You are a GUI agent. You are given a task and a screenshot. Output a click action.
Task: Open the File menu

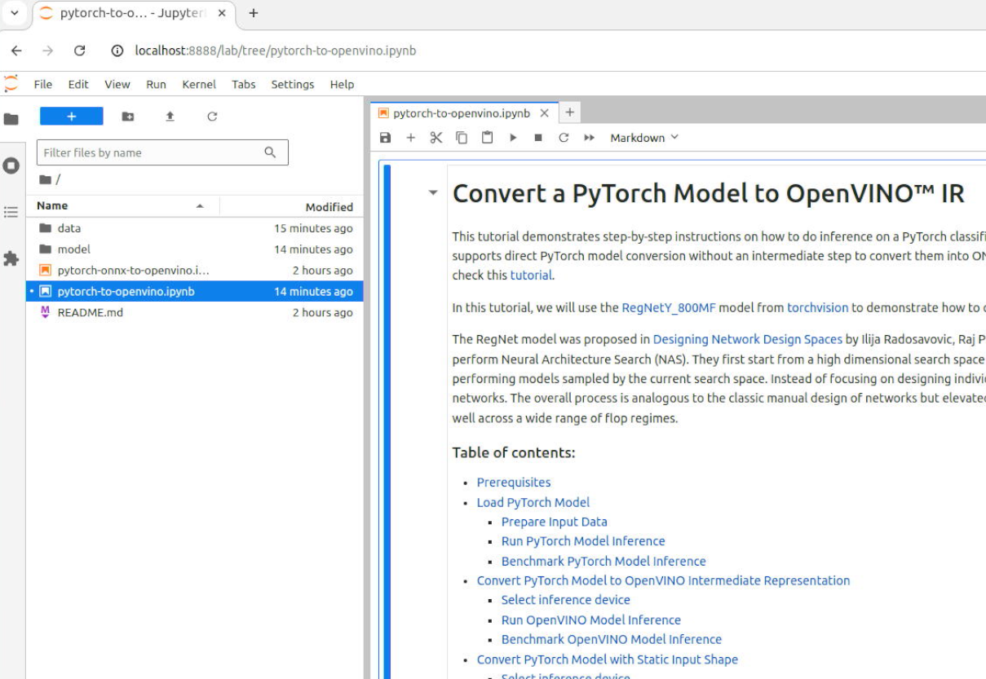coord(43,84)
